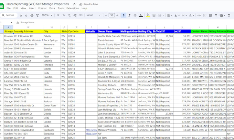234x140 pixels.
Task: Open the Help menu
Action: [x=84, y=8]
